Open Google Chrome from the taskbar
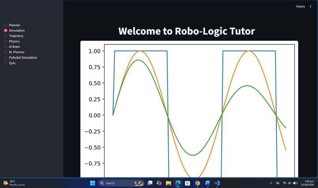The width and height of the screenshot is (318, 188). (197, 183)
